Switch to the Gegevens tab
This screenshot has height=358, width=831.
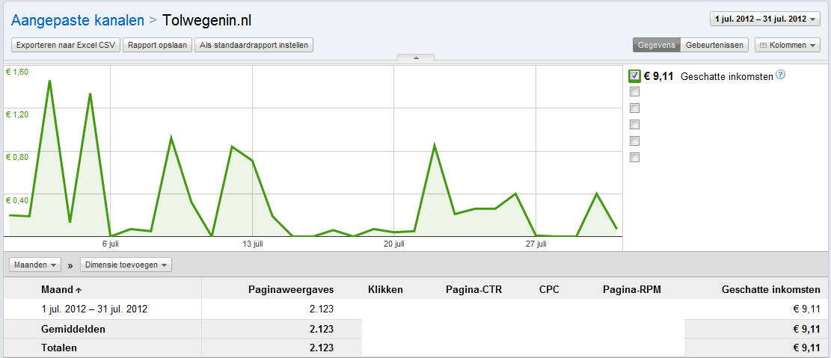[x=656, y=45]
